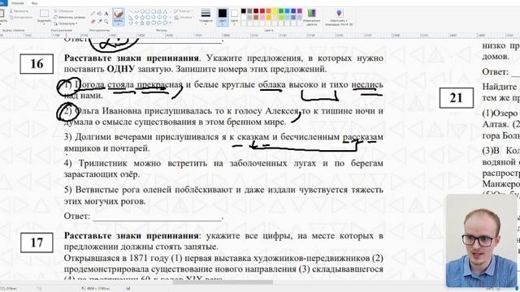The height and width of the screenshot is (292, 520).
Task: Click the Resize image button
Action: click(69, 17)
